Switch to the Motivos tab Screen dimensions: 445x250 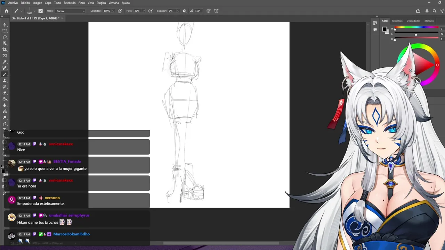click(429, 21)
